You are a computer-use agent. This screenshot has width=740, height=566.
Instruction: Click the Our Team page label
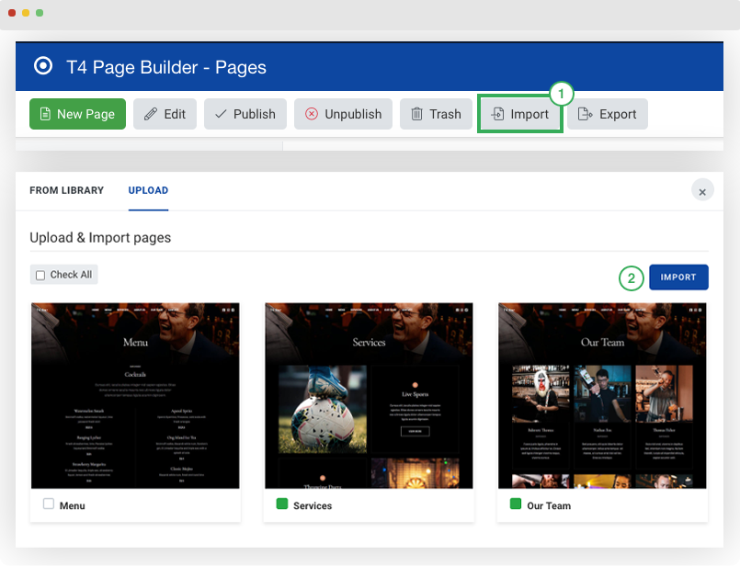[549, 505]
